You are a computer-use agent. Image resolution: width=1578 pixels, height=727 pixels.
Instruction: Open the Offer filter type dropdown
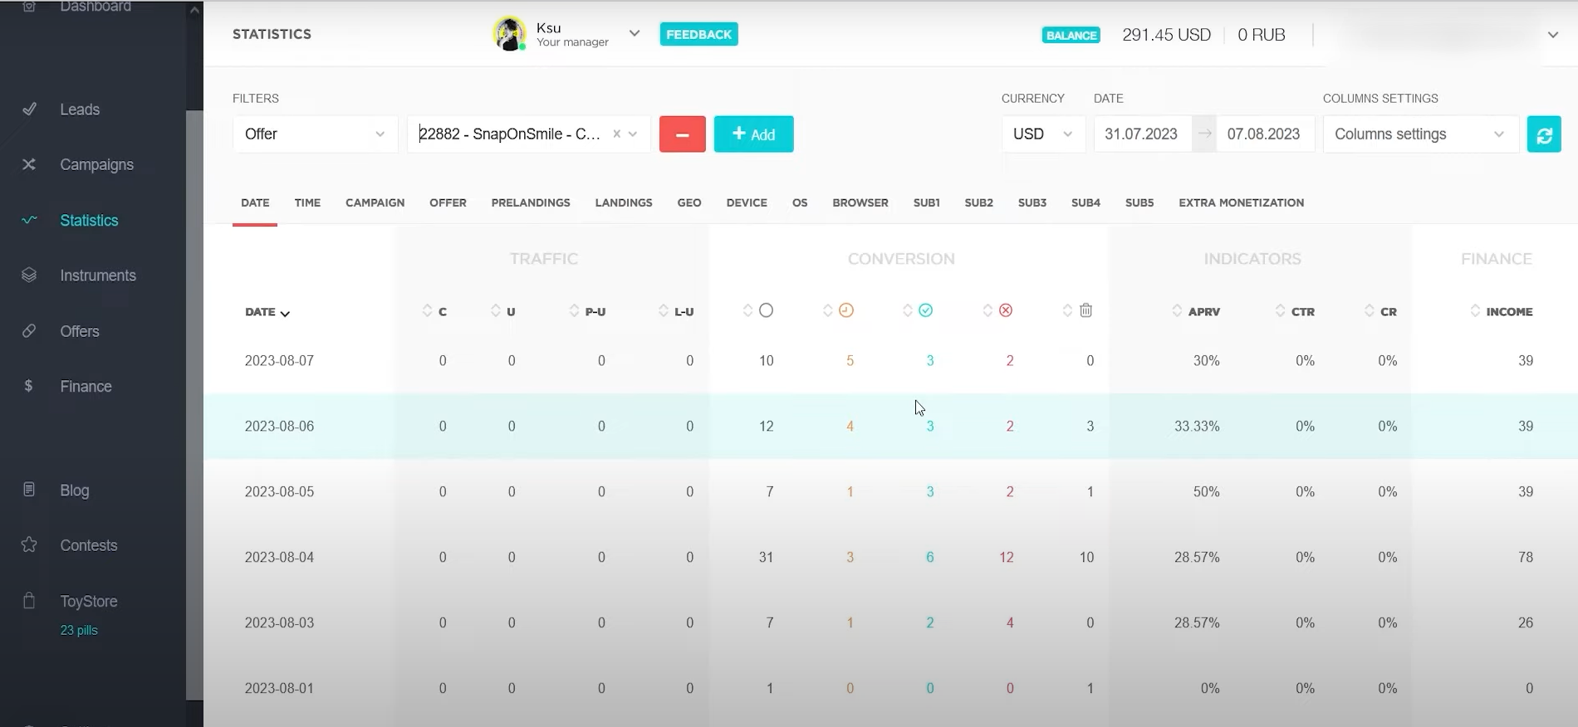point(315,134)
